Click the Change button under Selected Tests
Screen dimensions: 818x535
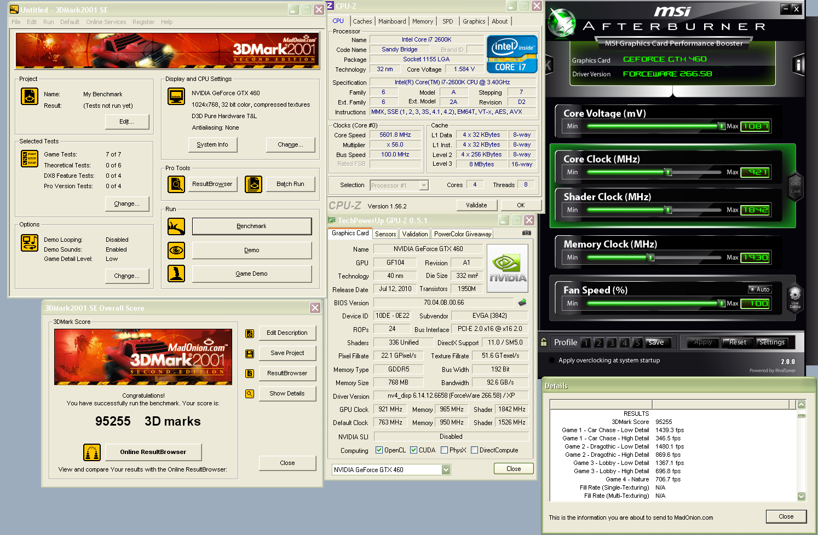pos(127,203)
